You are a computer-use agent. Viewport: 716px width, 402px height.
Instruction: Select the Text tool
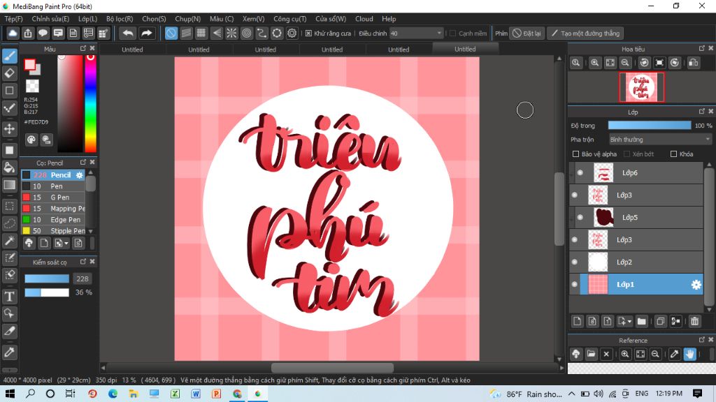(x=10, y=297)
